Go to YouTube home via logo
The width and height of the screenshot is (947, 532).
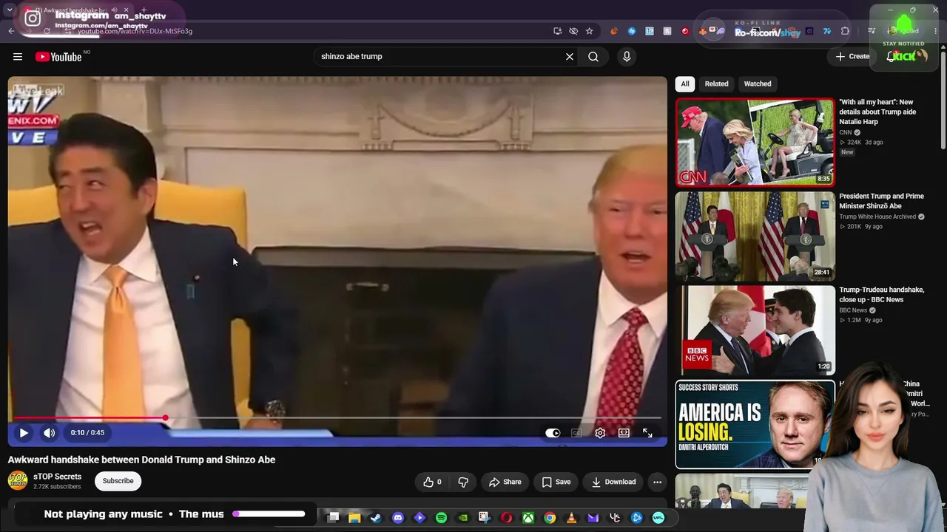[58, 57]
